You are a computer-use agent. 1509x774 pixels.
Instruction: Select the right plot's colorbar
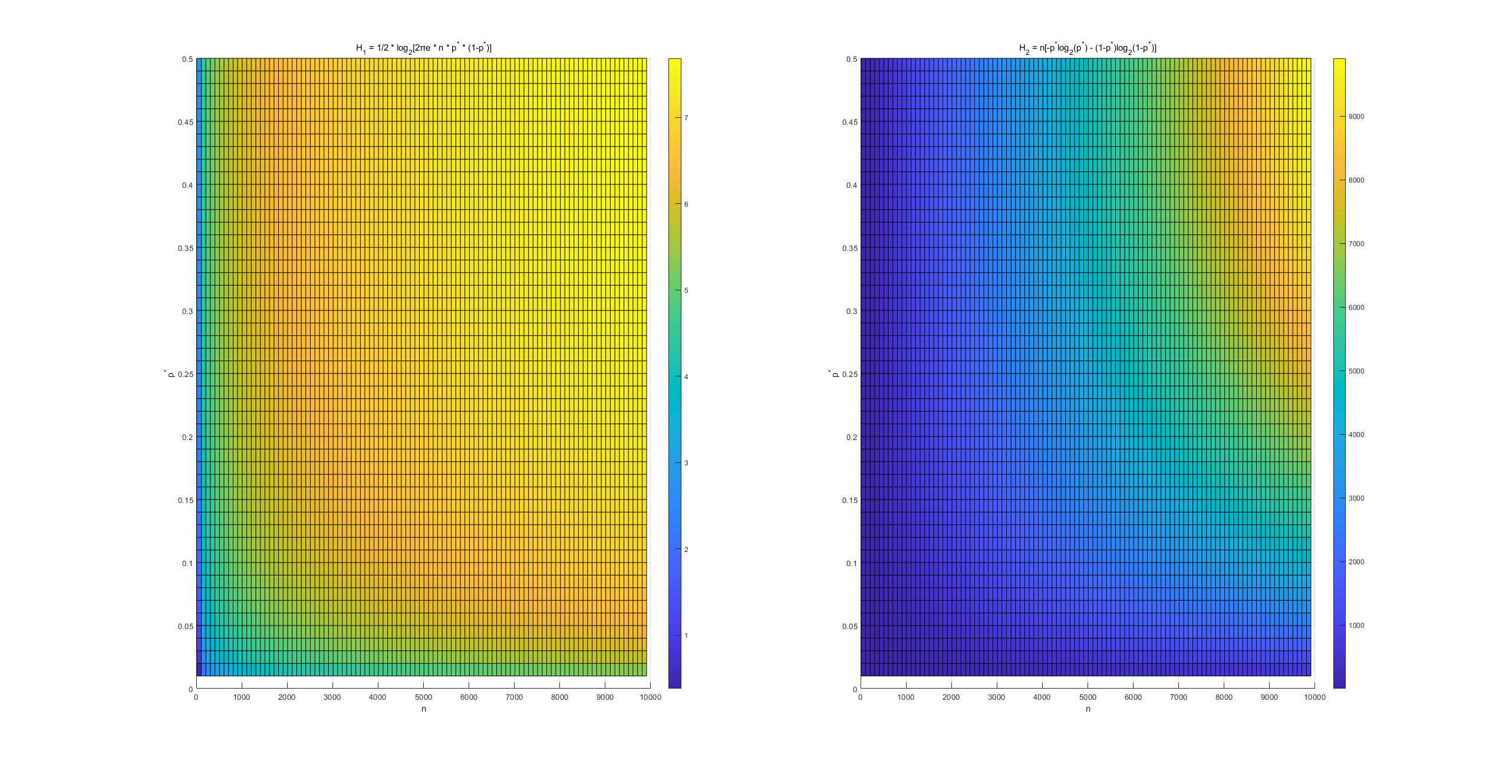click(1338, 353)
